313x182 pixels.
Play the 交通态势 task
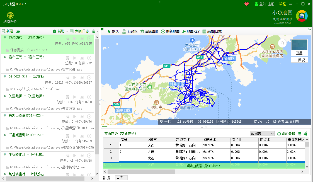[x=75, y=38]
